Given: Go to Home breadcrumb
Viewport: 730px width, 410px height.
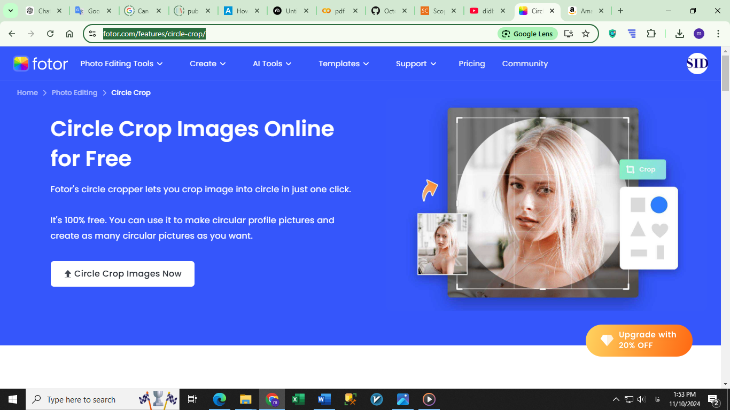Looking at the screenshot, I should point(27,92).
